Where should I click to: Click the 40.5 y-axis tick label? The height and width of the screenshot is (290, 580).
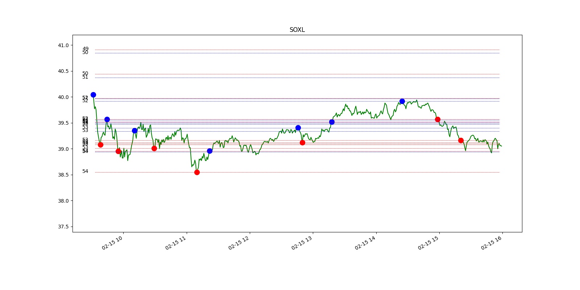coord(63,71)
